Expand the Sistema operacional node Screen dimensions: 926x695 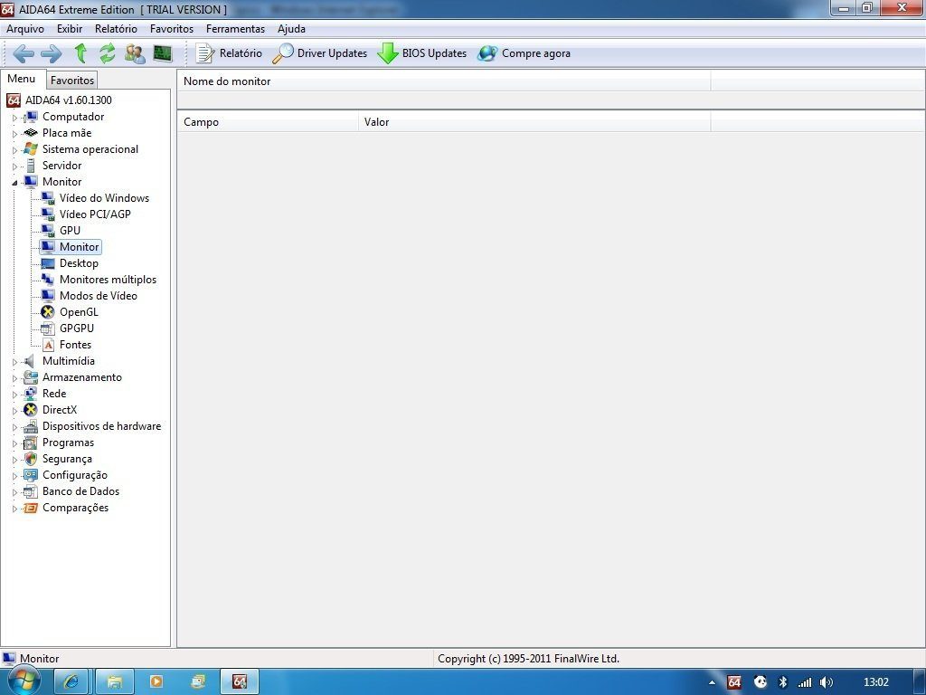(14, 150)
